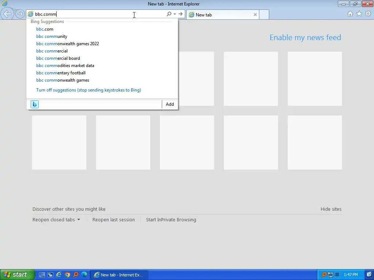
Task: Choose the bbc commercial suggestion
Action: pos(102,51)
